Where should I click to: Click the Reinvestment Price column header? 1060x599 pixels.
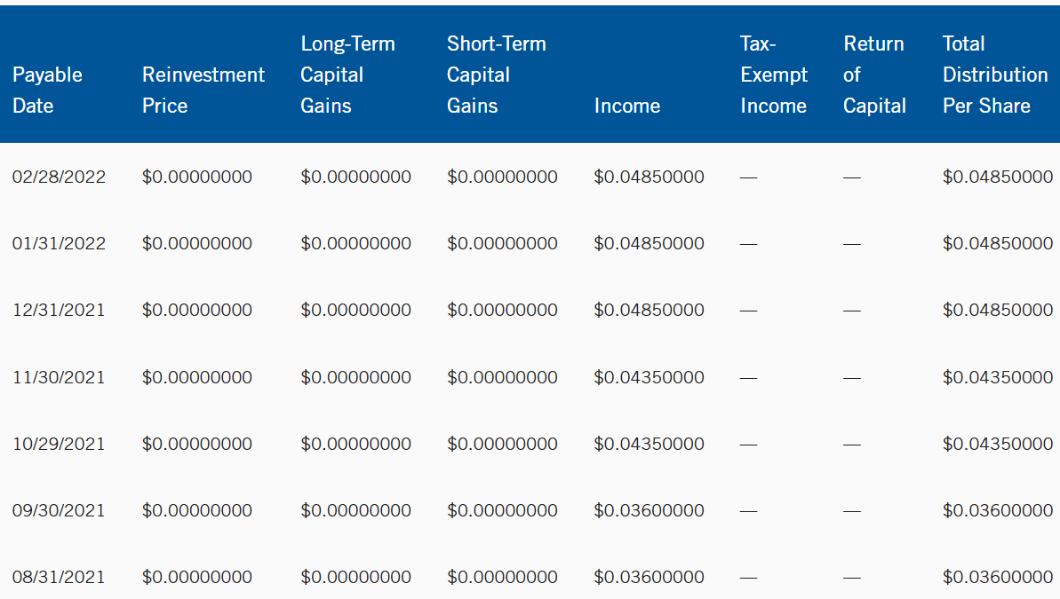pos(203,90)
